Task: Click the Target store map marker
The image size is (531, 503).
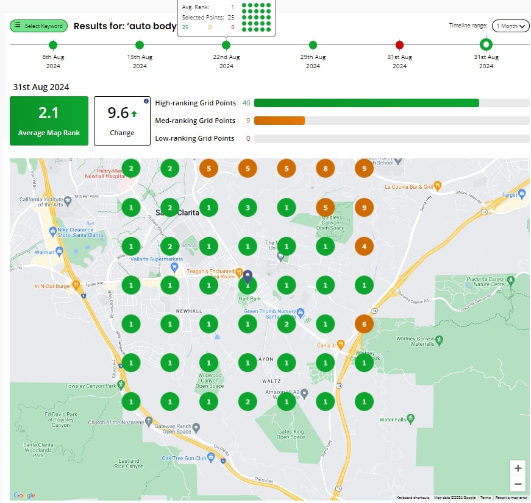Action: point(522,194)
